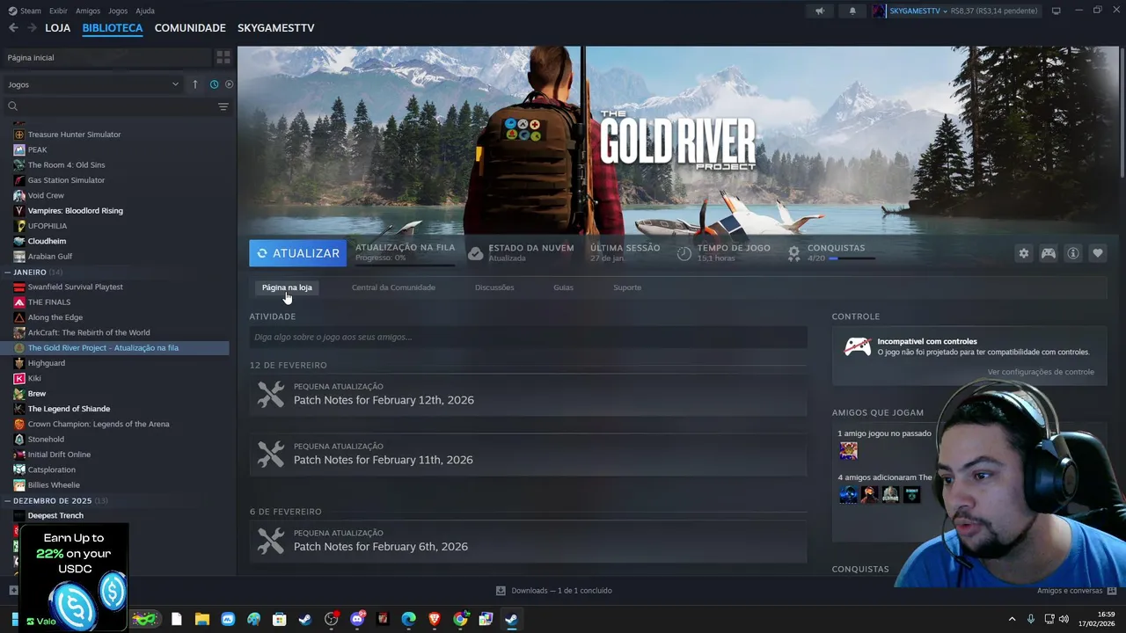
Task: Open the Amigos menu
Action: pyautogui.click(x=88, y=11)
